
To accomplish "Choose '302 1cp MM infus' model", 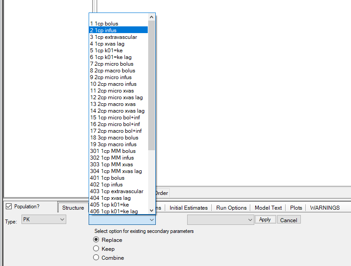I will [118, 157].
